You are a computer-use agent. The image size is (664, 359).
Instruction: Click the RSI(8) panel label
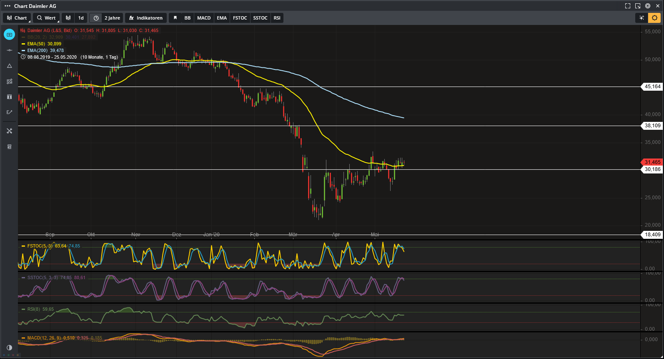34,309
